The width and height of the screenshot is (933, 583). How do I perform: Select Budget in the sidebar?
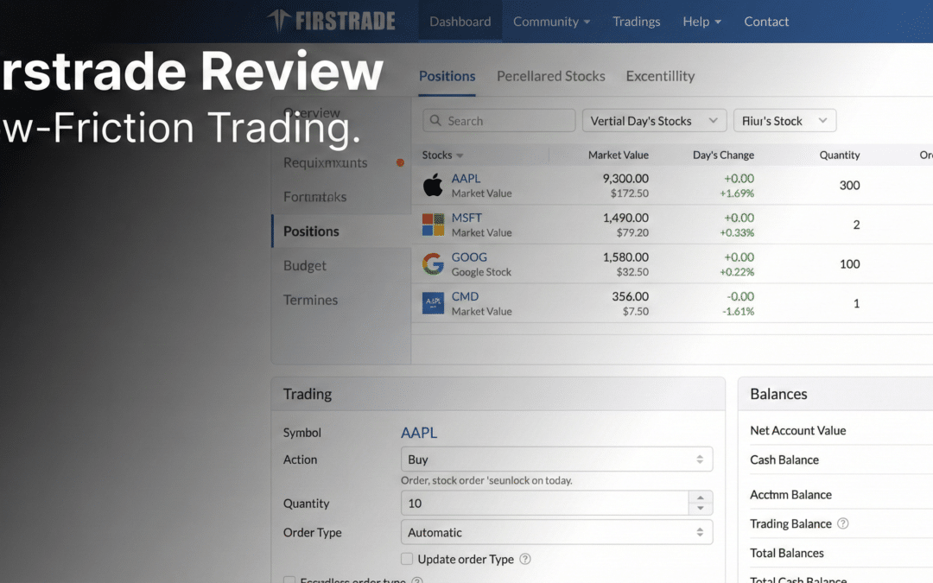(305, 266)
